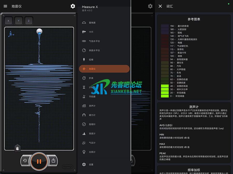233x174 pixels.
Task: Toggle the Z axis button
Action: (x=28, y=21)
